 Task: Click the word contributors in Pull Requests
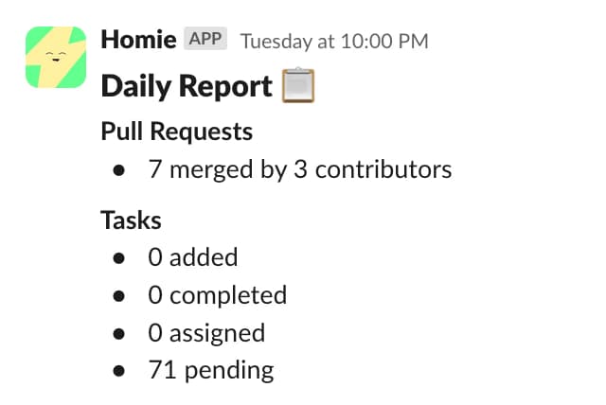point(383,170)
